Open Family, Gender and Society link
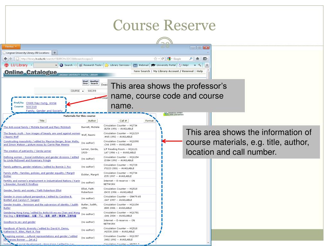Screen dimensions: 329x246 click(44, 111)
